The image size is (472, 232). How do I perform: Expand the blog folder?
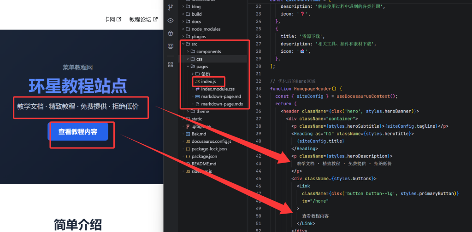(196, 7)
